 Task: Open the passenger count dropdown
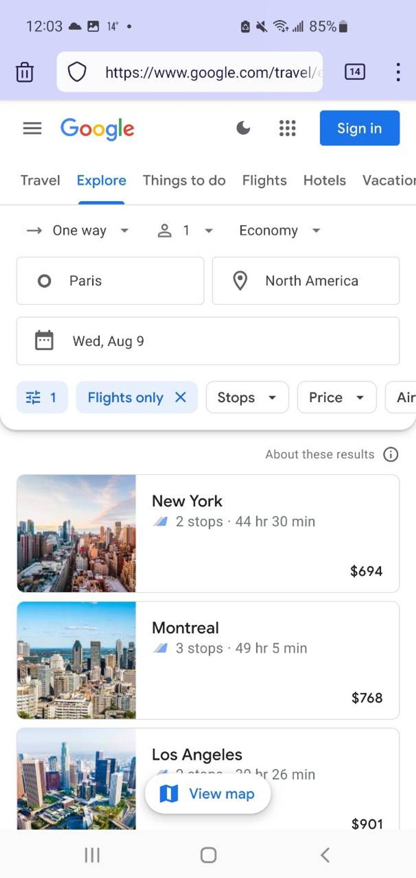tap(185, 231)
